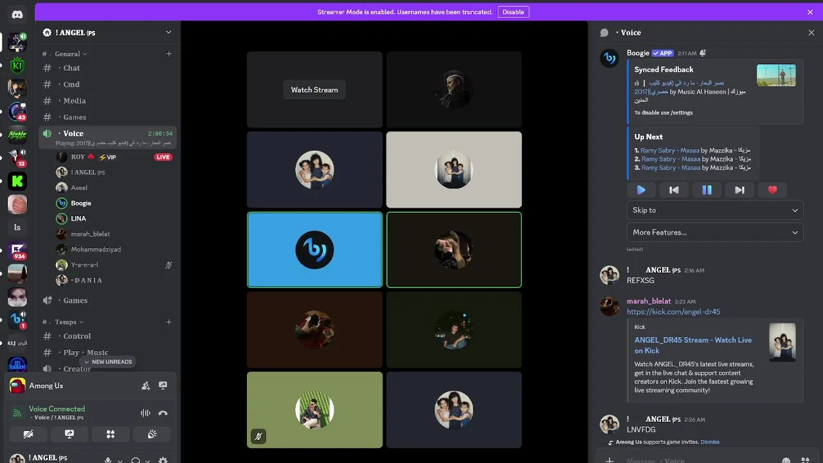Open the attachment plus button

pyautogui.click(x=610, y=460)
